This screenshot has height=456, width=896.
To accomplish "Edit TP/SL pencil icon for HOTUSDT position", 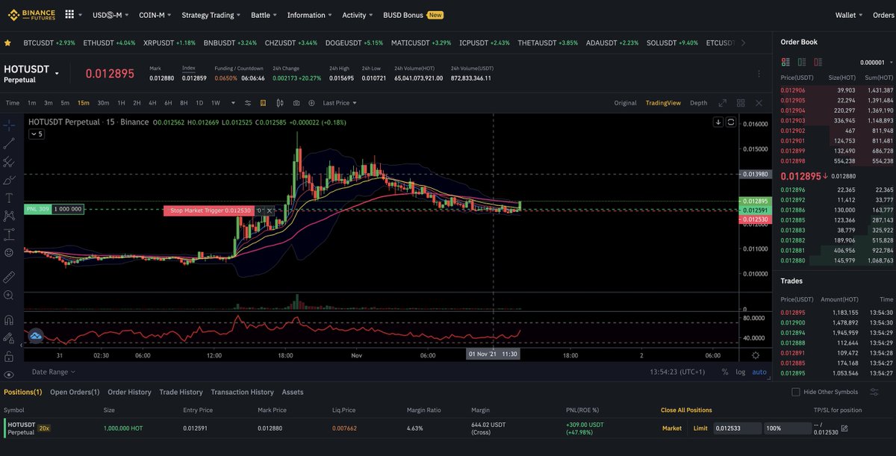I will click(844, 428).
